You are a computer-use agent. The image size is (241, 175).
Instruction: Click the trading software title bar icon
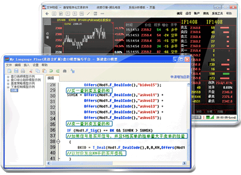point(44,7)
